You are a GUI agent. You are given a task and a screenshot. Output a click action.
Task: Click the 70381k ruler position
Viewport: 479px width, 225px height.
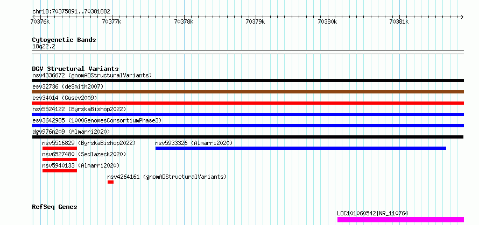[x=399, y=21]
